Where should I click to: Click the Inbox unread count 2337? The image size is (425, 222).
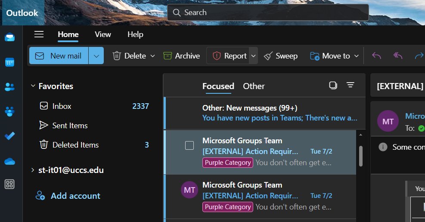click(x=140, y=106)
